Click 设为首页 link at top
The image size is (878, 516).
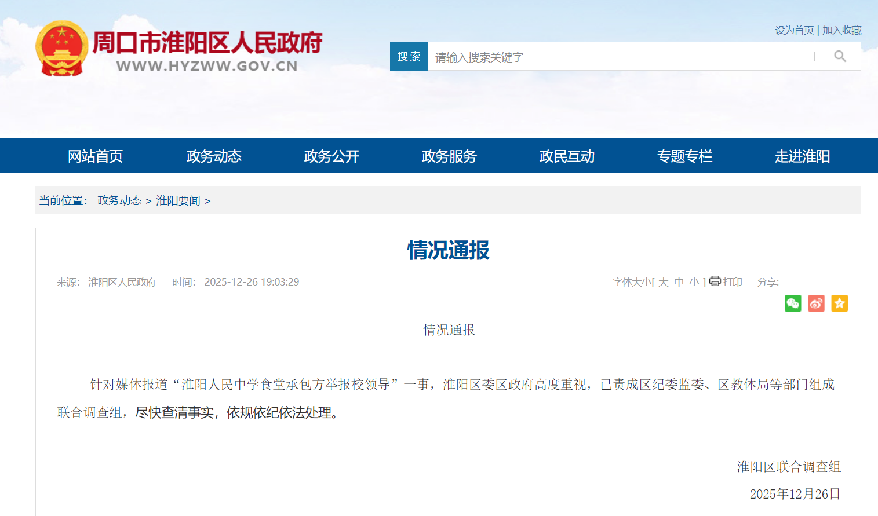click(794, 30)
